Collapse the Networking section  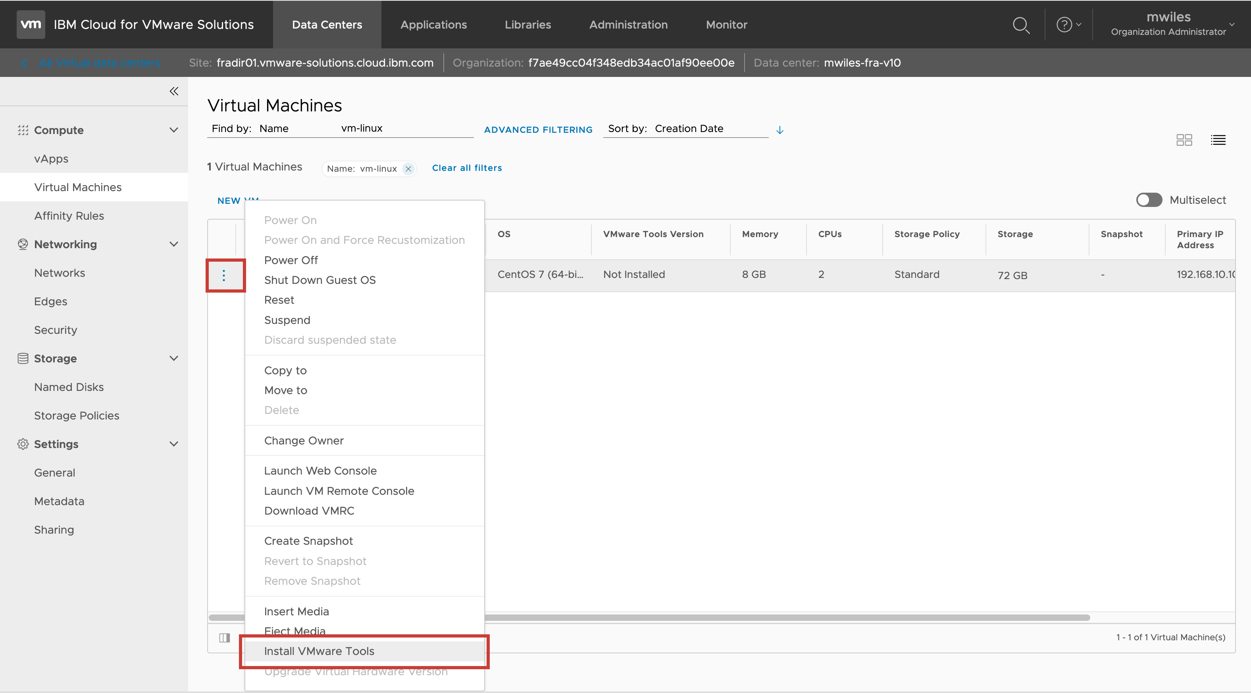coord(173,244)
